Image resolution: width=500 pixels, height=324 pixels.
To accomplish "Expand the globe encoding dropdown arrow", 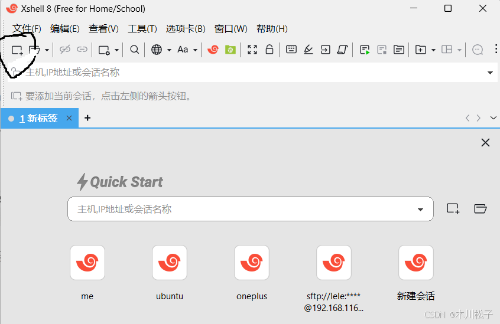I will click(169, 50).
